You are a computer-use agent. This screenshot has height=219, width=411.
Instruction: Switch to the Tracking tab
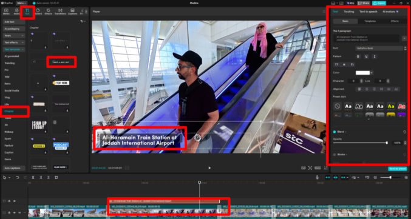point(349,12)
